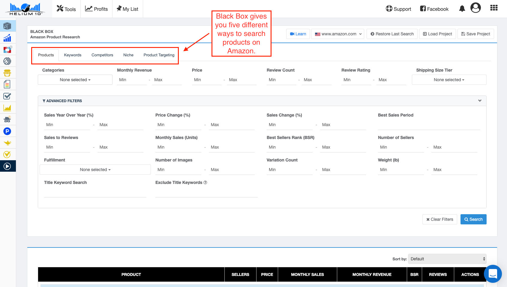Viewport: 507px width, 287px height.
Task: Collapse the Advanced Filters section
Action: pos(480,101)
